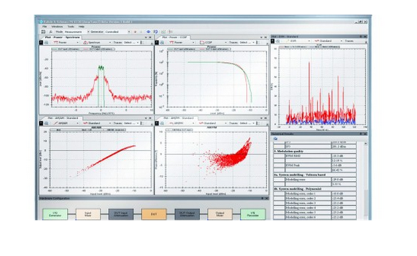
Task: Click the zoom icon in EVM plot toolbar
Action: 277,41
